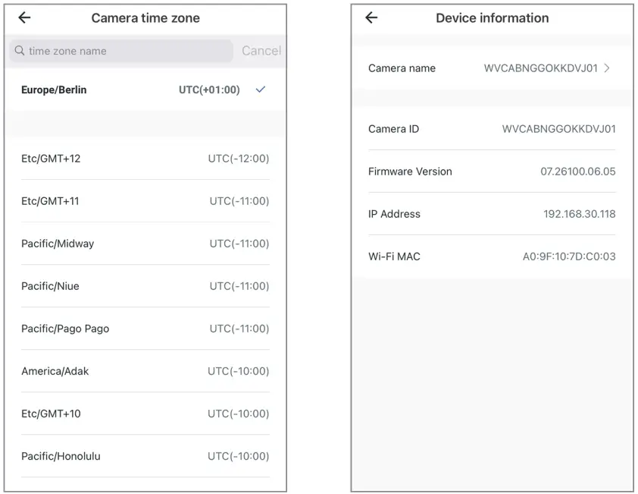Tap back arrow on Camera time zone
Image resolution: width=638 pixels, height=494 pixels.
[24, 18]
